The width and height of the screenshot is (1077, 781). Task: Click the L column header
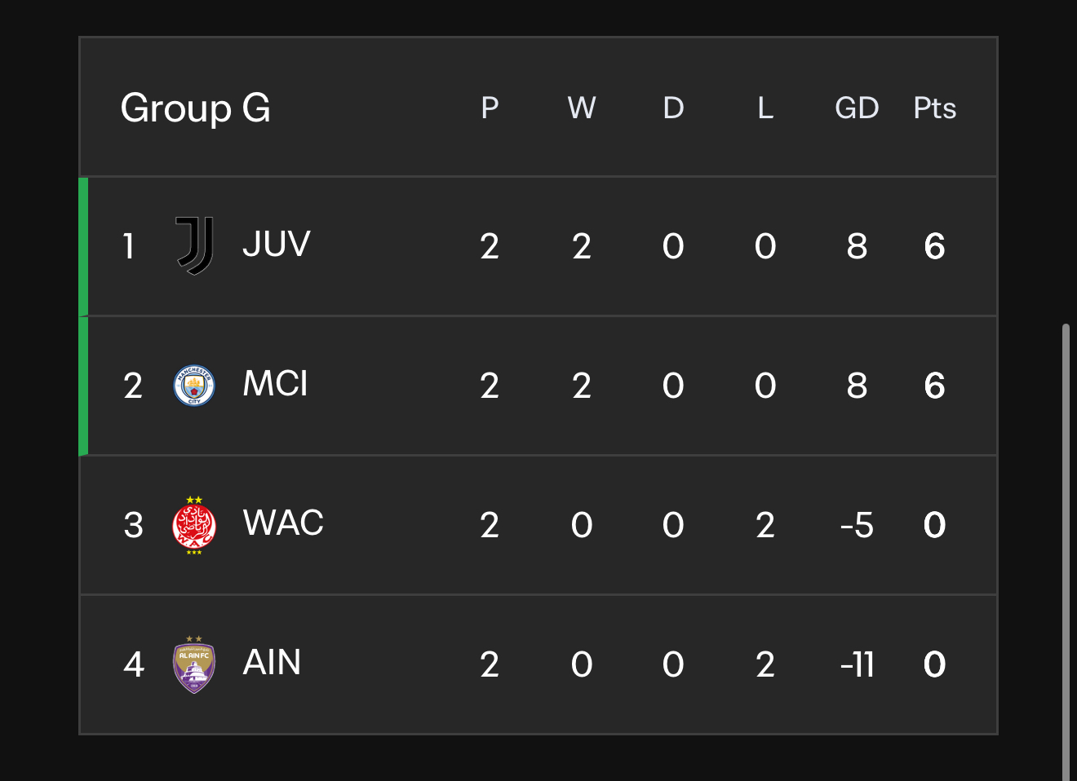pos(765,108)
